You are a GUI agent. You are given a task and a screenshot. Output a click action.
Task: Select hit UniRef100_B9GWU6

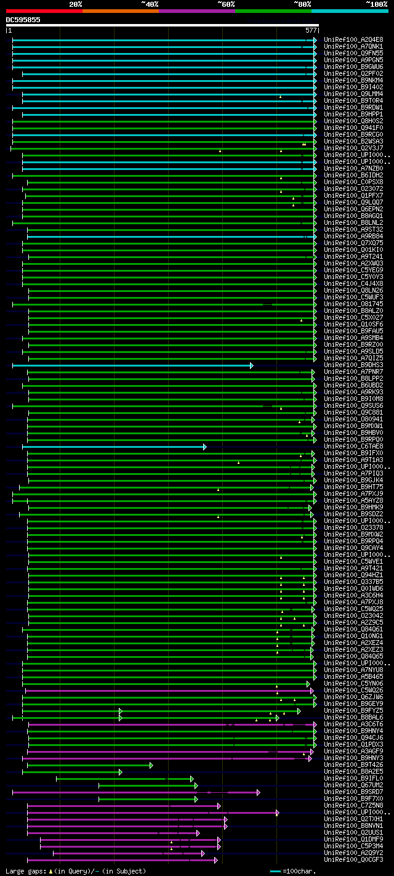click(x=353, y=67)
